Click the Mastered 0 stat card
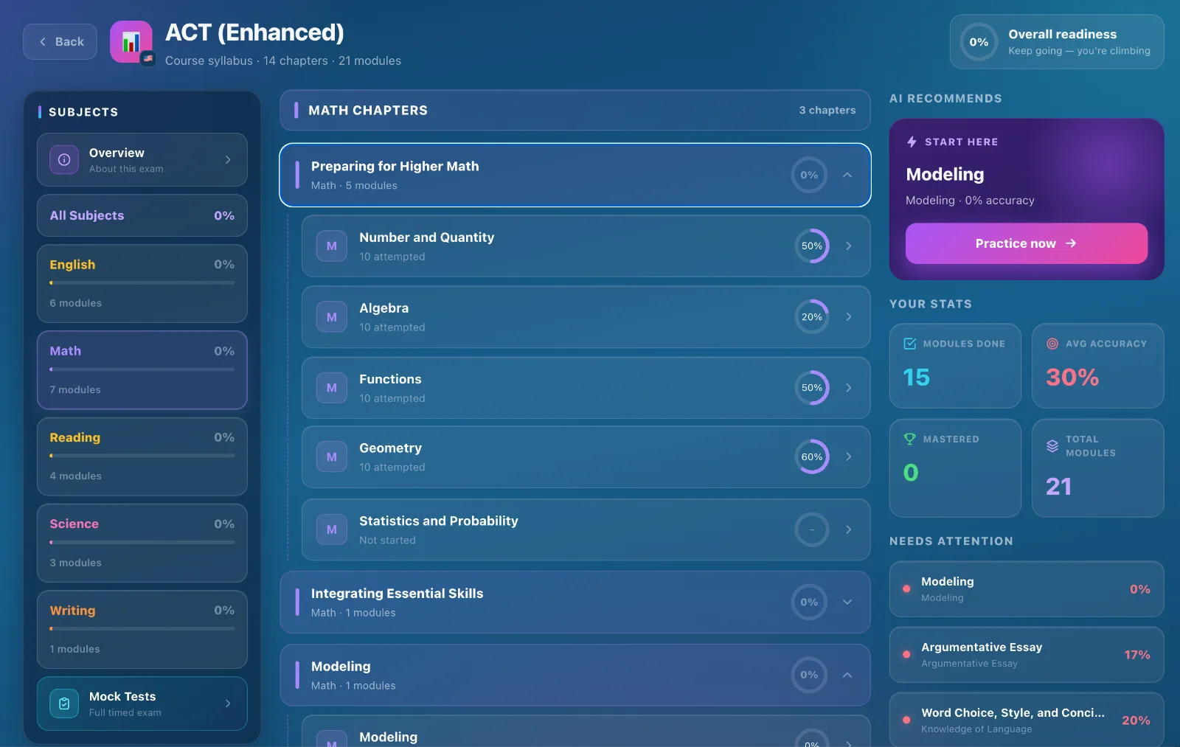 click(955, 468)
